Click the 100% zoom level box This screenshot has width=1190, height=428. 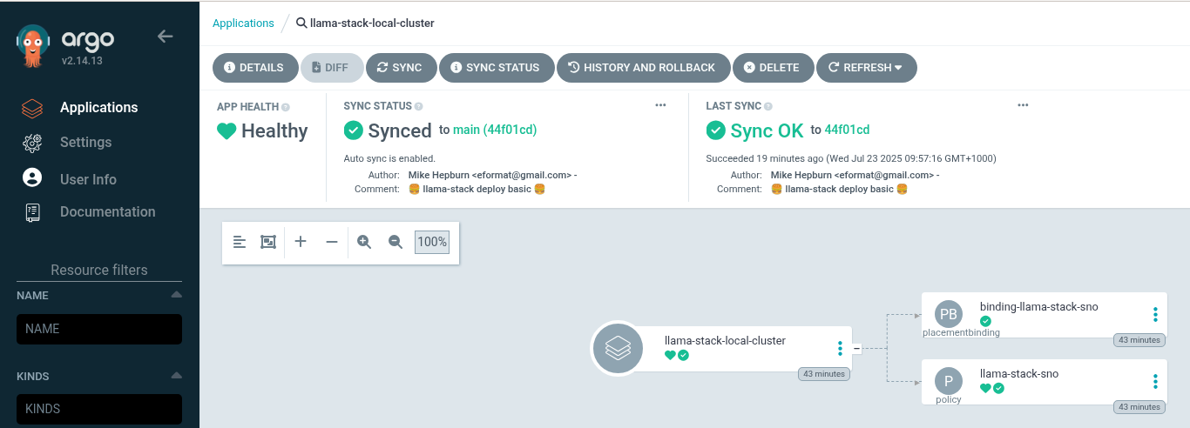432,242
